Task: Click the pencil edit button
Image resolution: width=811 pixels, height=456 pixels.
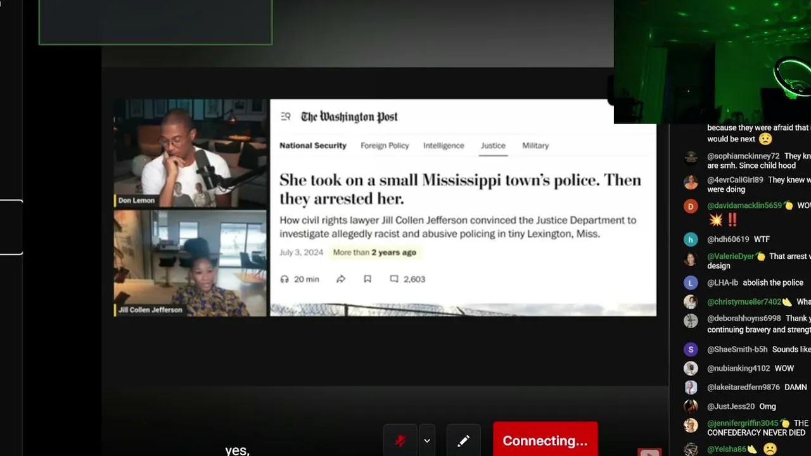Action: [463, 441]
